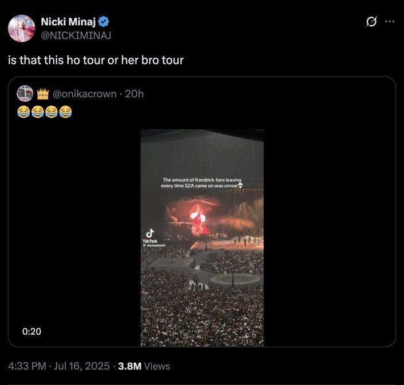Open the three-dot more options menu
404x385 pixels.
point(390,22)
